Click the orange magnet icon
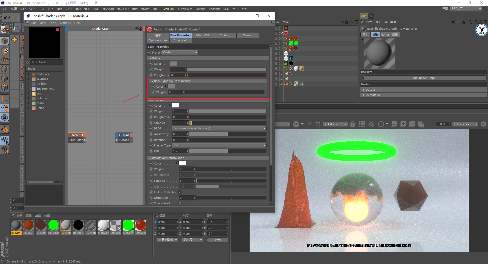488x264 pixels. pyautogui.click(x=5, y=129)
